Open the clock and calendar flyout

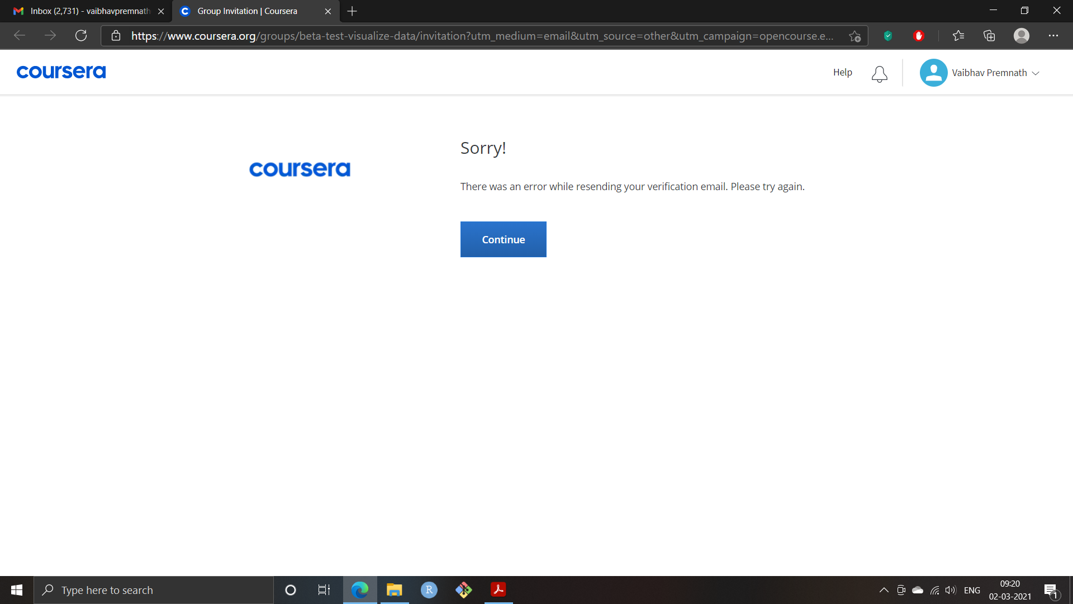tap(1010, 590)
